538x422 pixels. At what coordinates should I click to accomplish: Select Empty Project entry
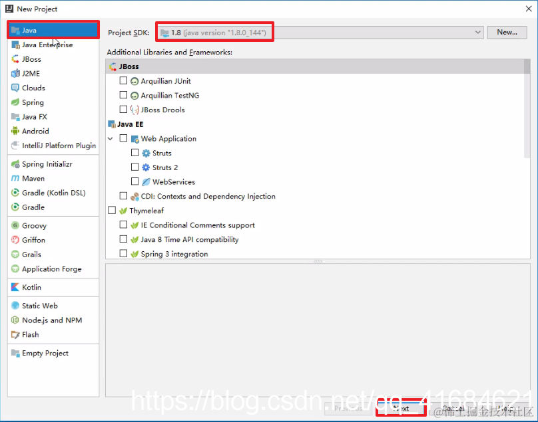click(x=53, y=353)
